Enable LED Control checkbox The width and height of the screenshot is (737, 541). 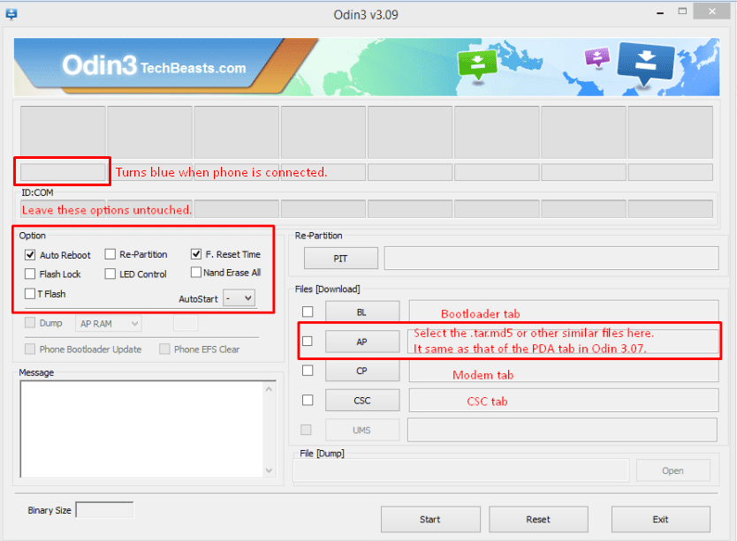click(x=110, y=274)
